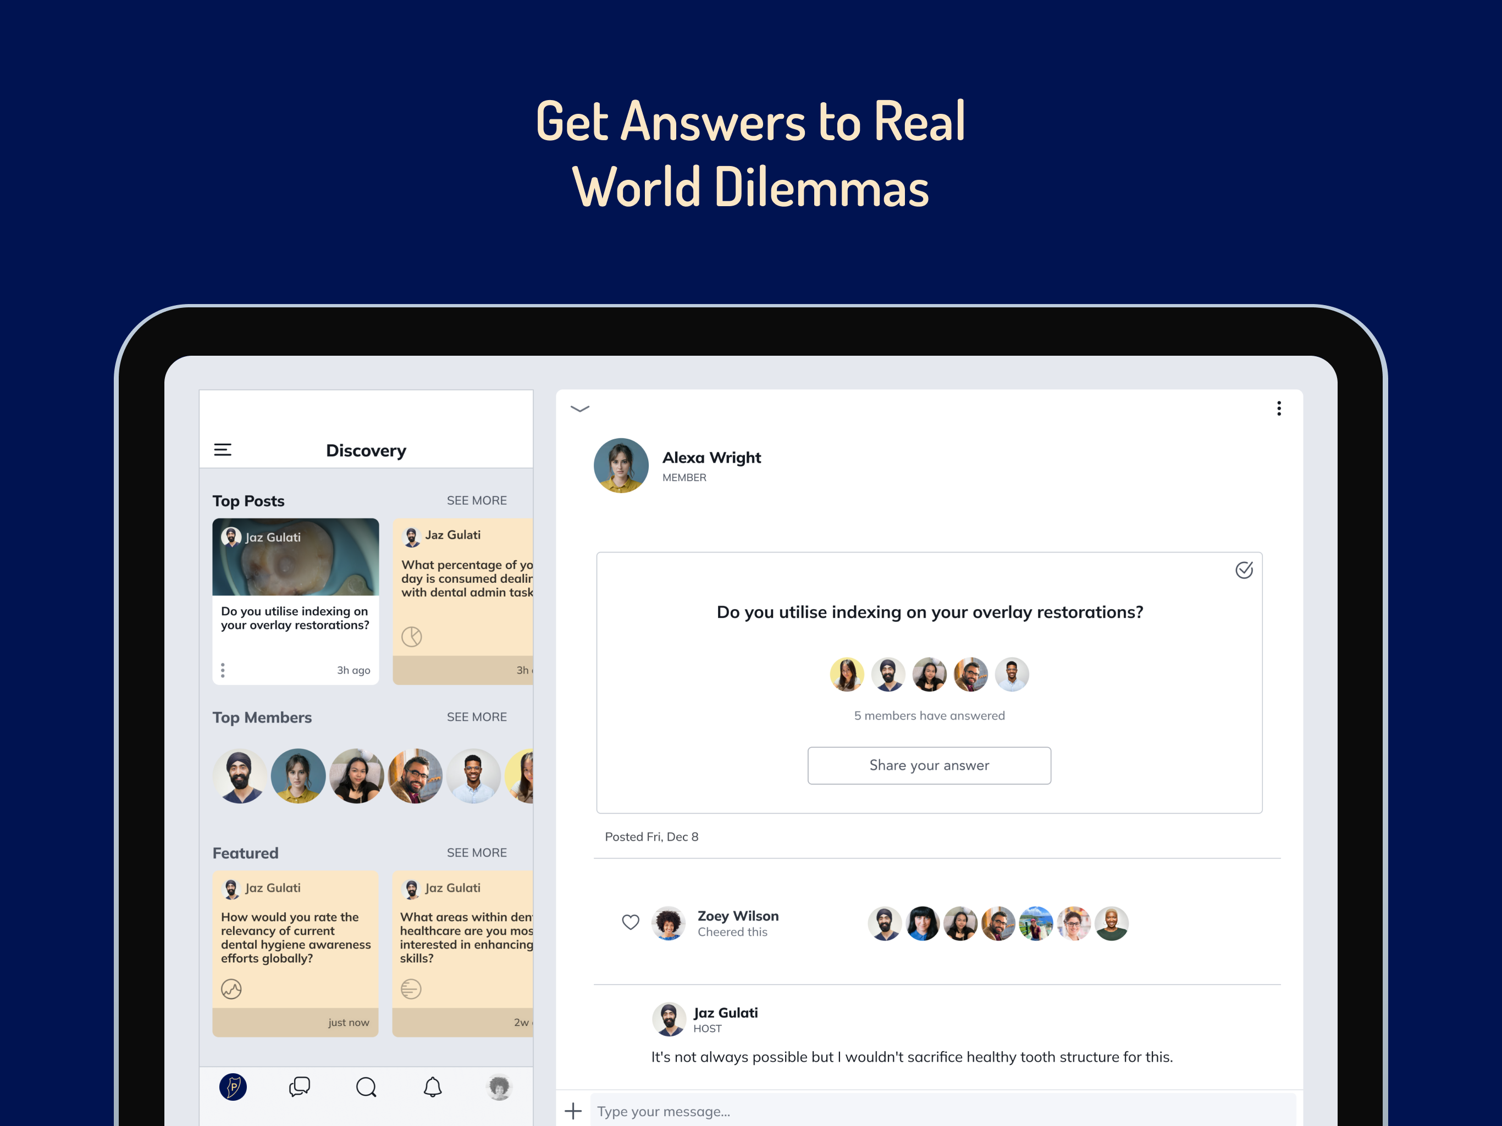The image size is (1502, 1126).
Task: Focus the 'Type your message...' input field
Action: tap(942, 1111)
